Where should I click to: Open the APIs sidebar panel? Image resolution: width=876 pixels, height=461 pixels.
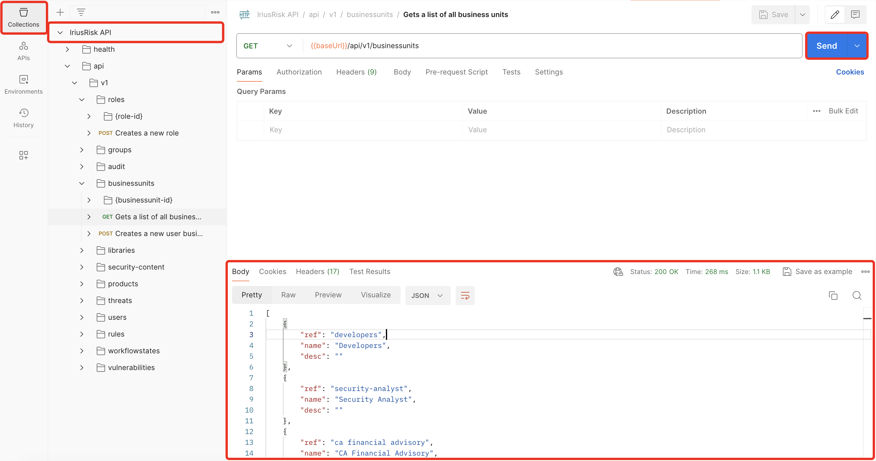(23, 51)
